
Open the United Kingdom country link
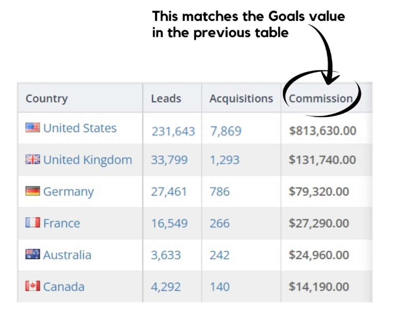(87, 160)
